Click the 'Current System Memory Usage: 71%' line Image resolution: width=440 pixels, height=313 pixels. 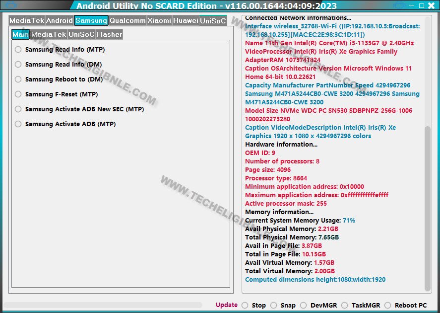click(x=300, y=221)
